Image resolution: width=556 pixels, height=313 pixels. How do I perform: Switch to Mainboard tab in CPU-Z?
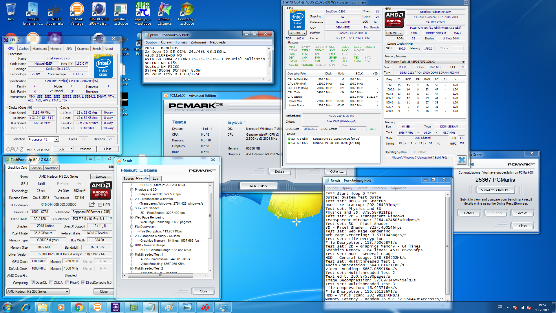click(x=40, y=49)
